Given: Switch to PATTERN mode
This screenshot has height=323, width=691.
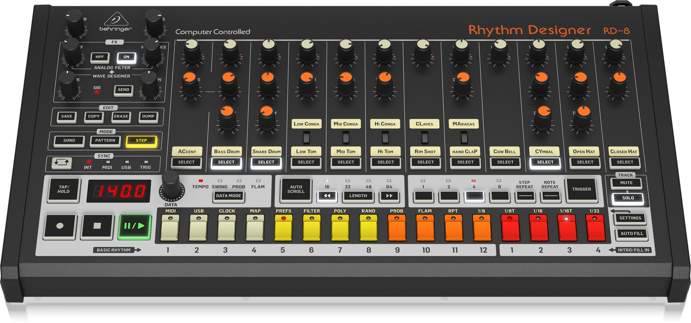Looking at the screenshot, I should (x=105, y=141).
